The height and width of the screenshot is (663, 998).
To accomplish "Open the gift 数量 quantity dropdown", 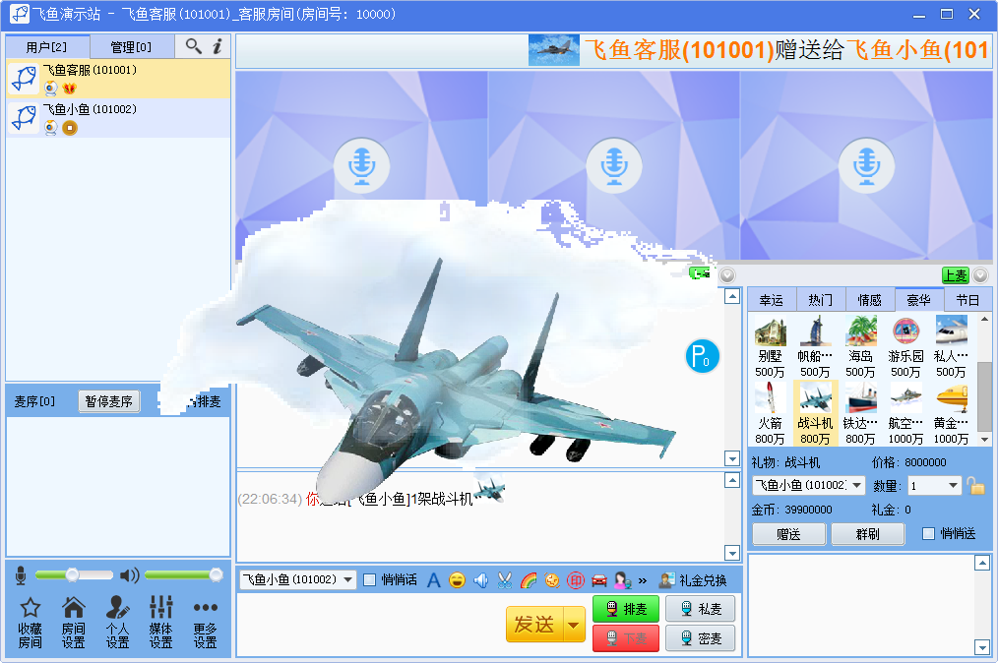I will (952, 486).
